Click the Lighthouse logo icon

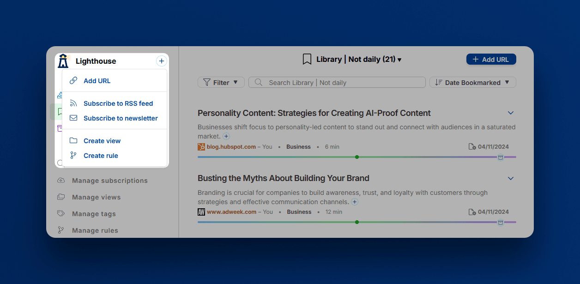click(x=63, y=61)
